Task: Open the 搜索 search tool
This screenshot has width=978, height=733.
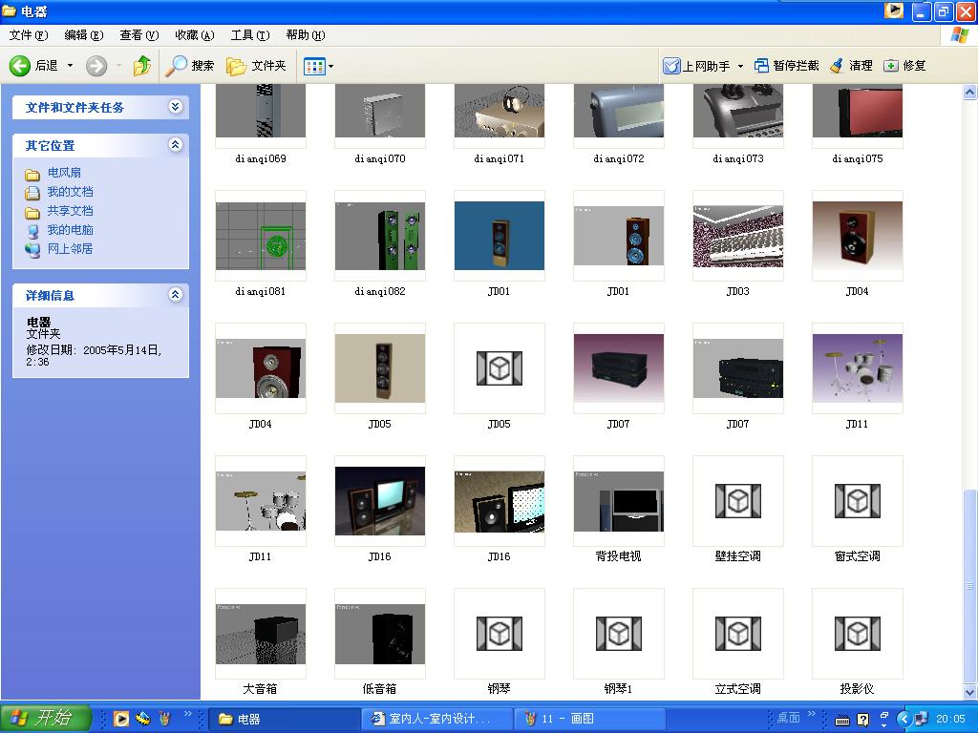Action: coord(190,66)
